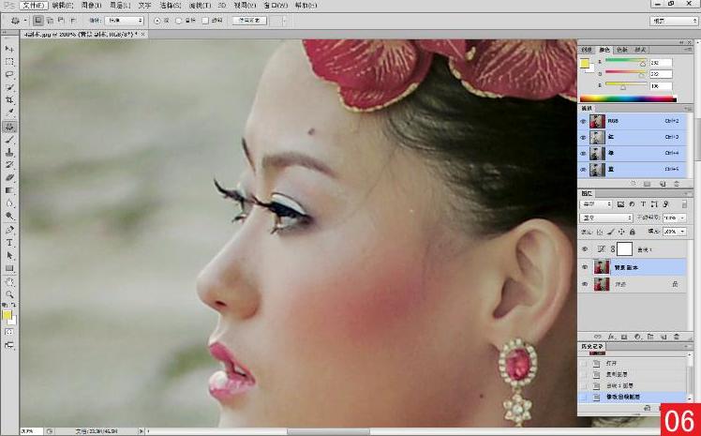Hide the 绿 channel eye
The image size is (701, 436).
coord(583,154)
